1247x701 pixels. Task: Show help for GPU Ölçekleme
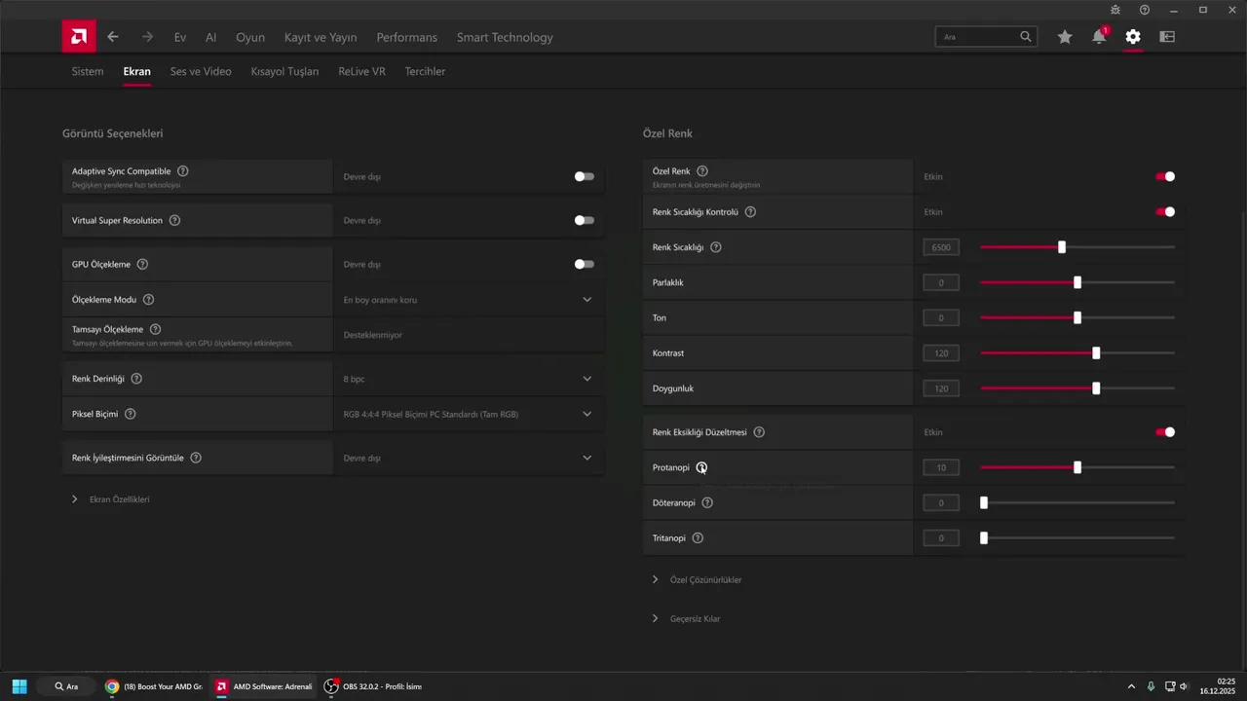click(142, 264)
